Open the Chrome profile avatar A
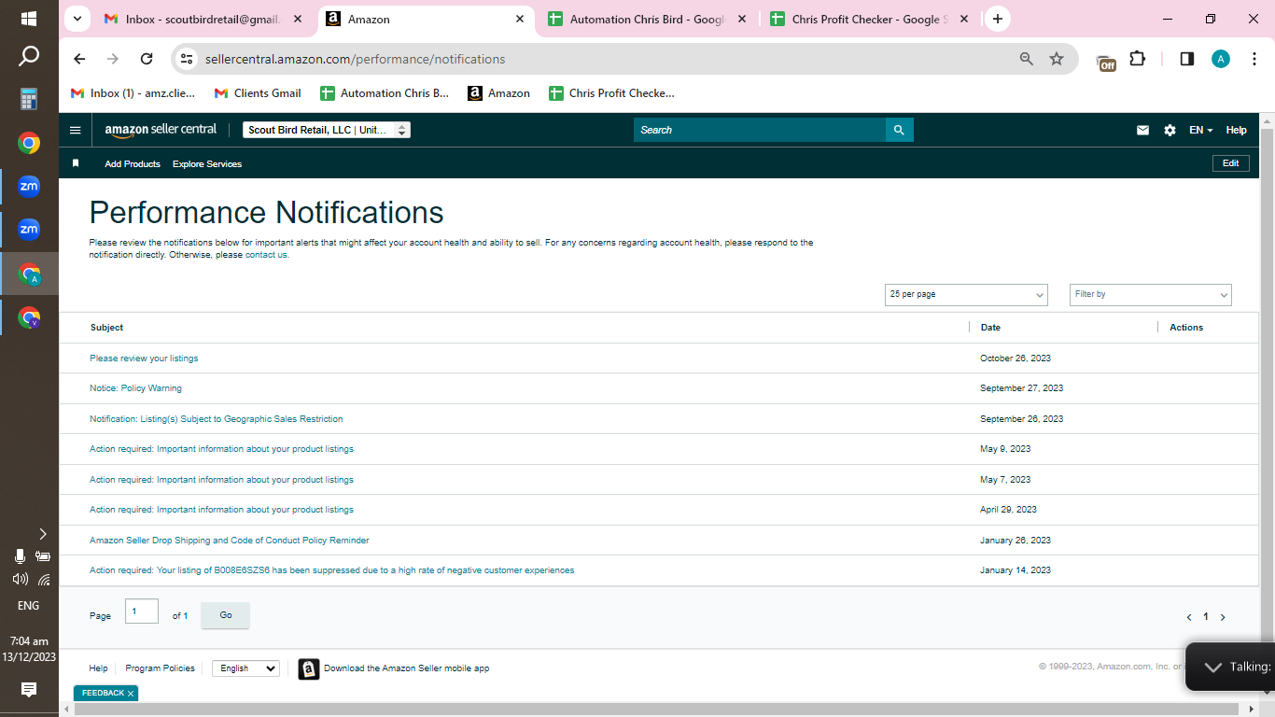This screenshot has height=717, width=1275. point(1221,59)
